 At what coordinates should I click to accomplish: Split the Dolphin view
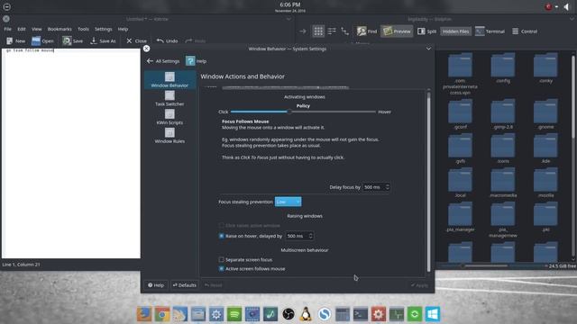click(x=426, y=31)
